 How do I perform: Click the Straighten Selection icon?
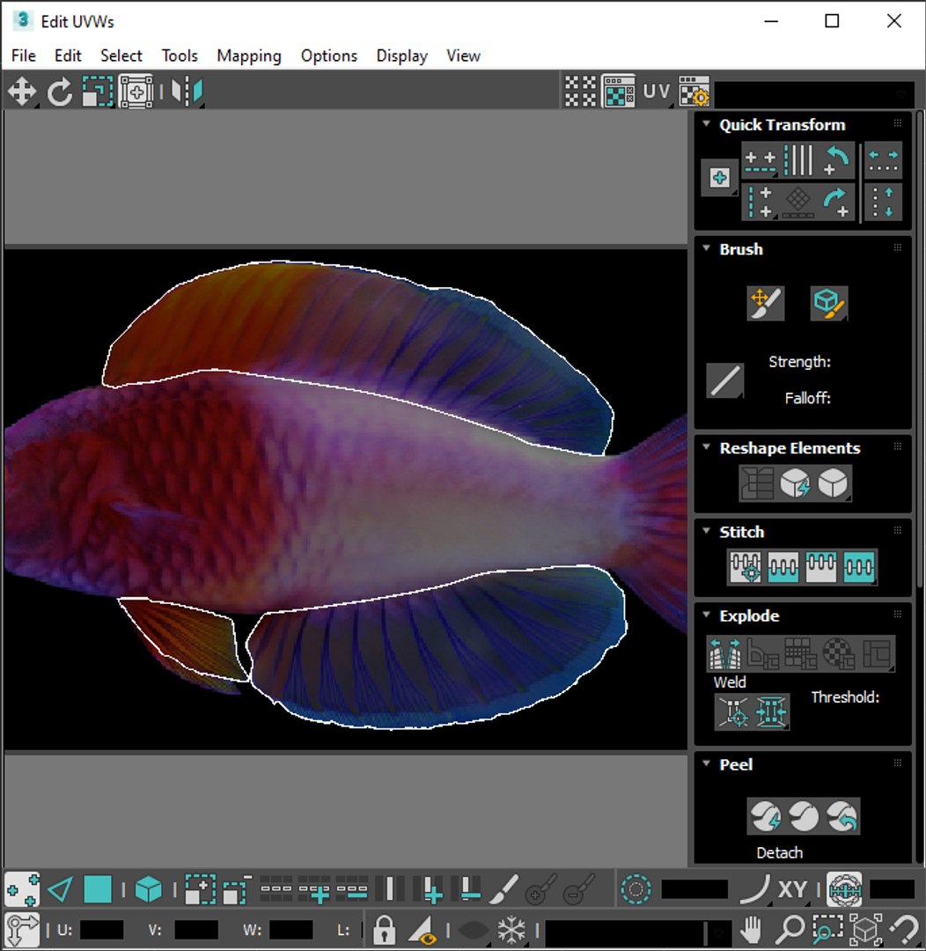[757, 483]
